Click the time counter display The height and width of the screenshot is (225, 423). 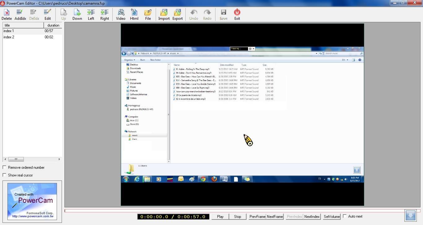(173, 217)
